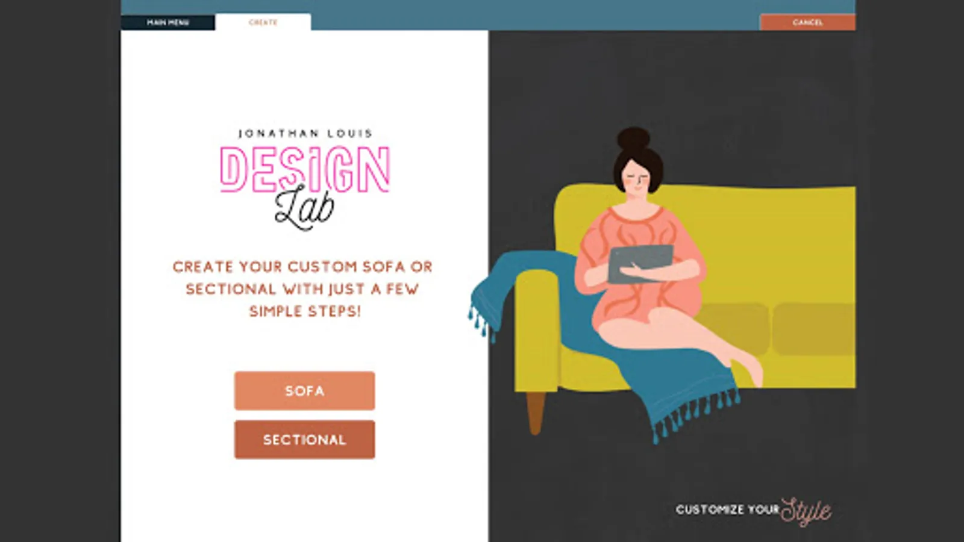Click the pink Design logo
Viewport: 964px width, 542px height.
coord(305,169)
